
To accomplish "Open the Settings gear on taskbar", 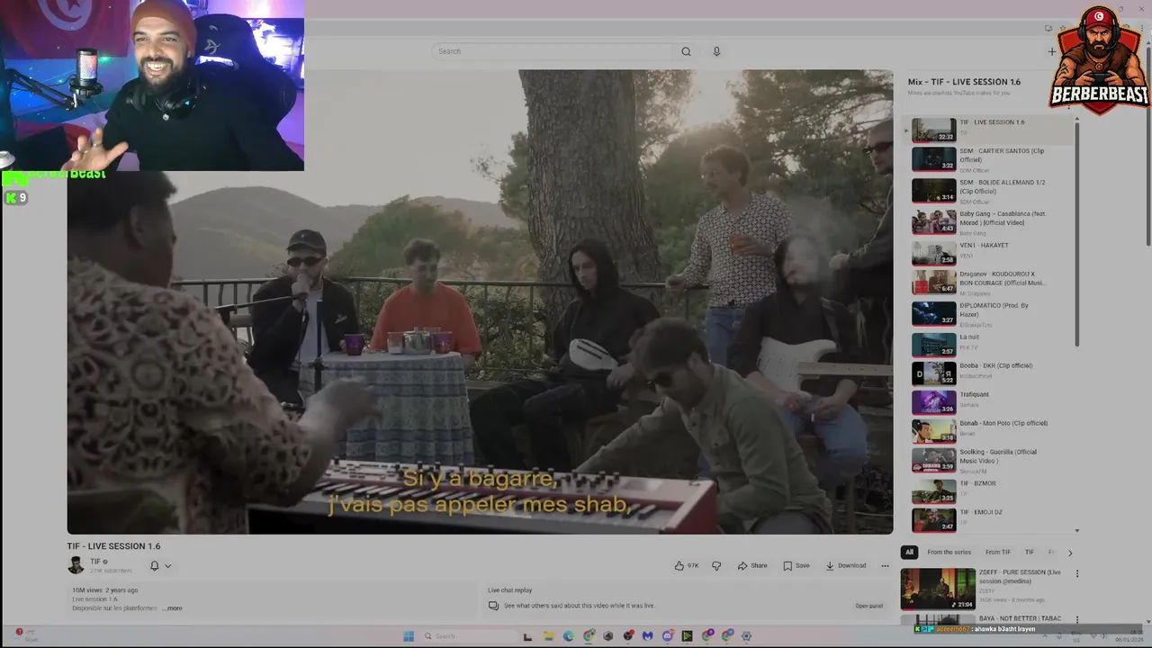I will [746, 636].
